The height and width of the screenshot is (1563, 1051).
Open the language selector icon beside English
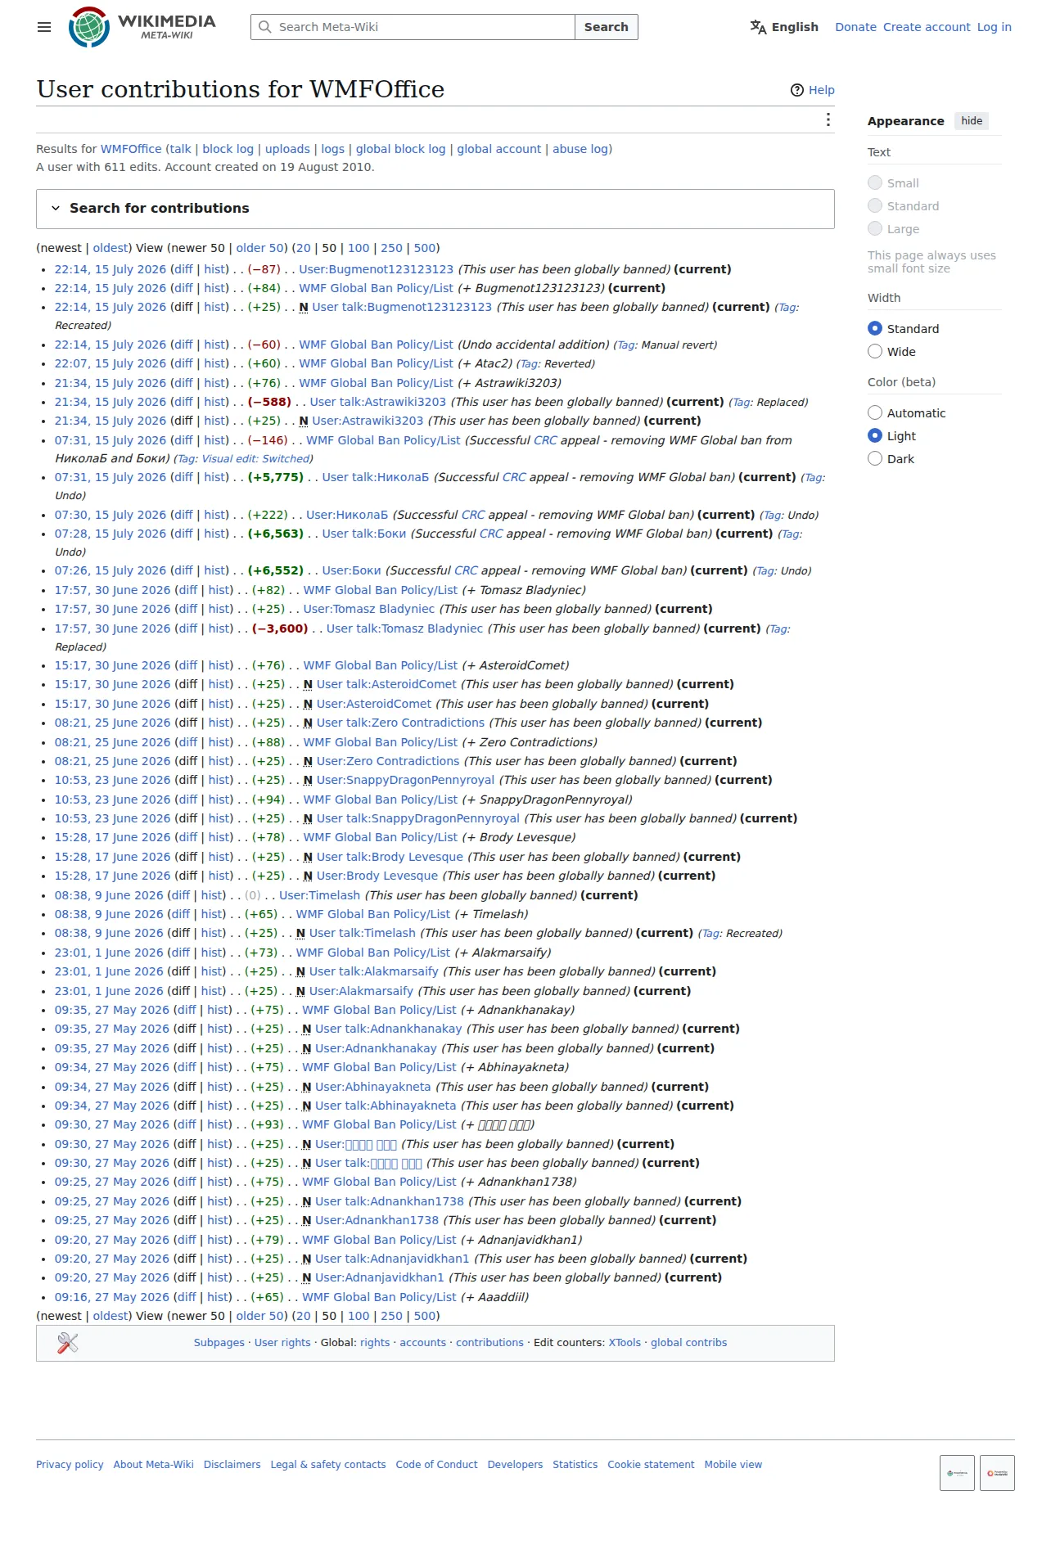click(x=758, y=27)
